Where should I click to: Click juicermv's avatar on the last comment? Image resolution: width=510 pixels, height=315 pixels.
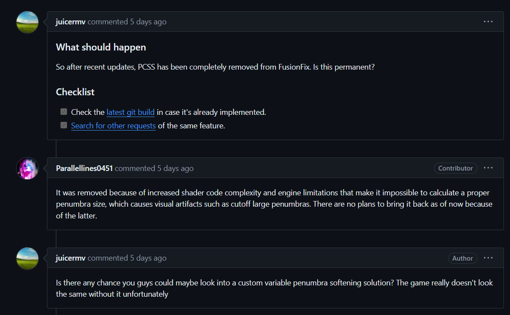pyautogui.click(x=27, y=258)
